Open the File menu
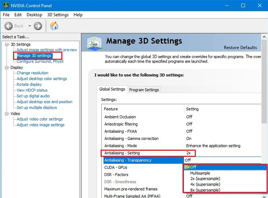This screenshot has width=268, height=198. (x=6, y=15)
